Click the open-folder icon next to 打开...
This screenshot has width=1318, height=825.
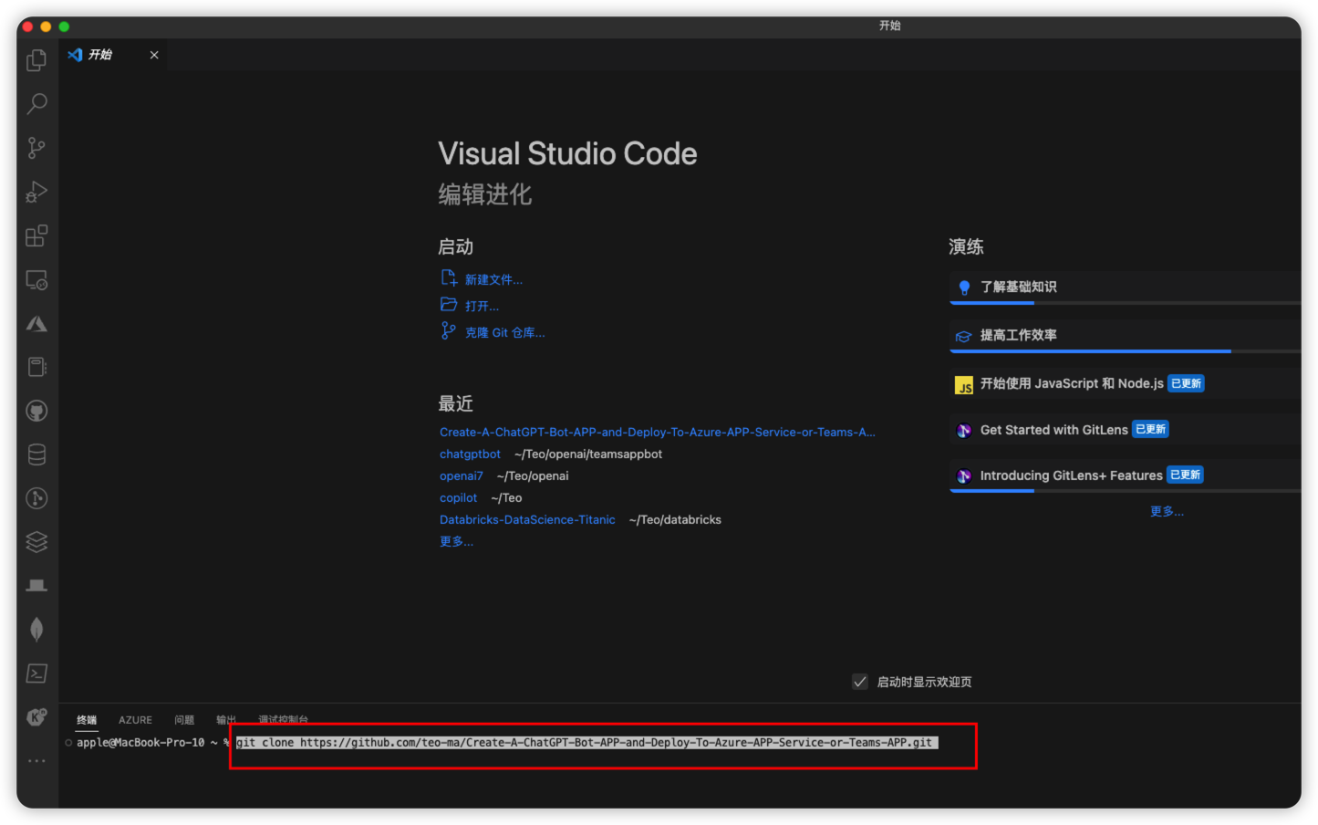[449, 305]
